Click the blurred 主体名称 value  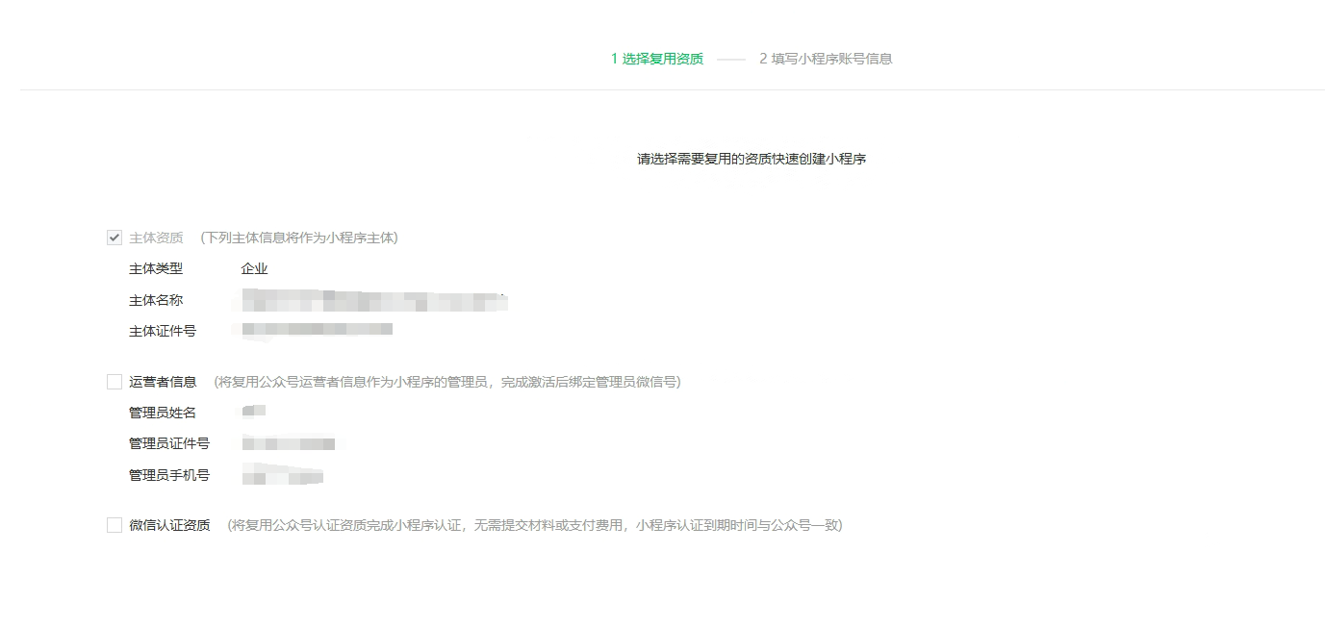pyautogui.click(x=374, y=301)
